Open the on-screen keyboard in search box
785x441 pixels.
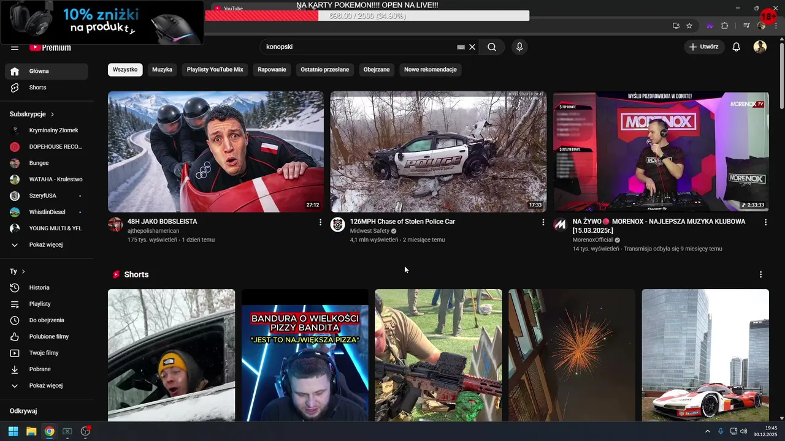[x=461, y=47]
